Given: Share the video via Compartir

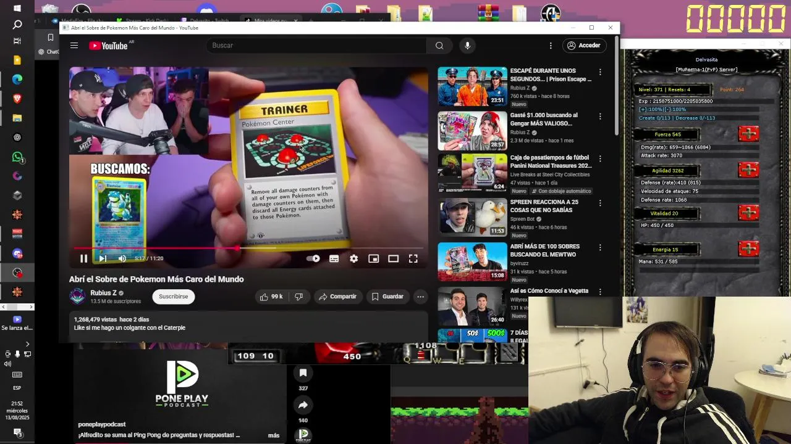Looking at the screenshot, I should 337,297.
